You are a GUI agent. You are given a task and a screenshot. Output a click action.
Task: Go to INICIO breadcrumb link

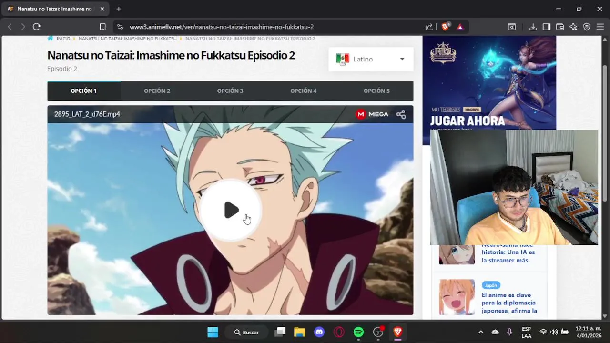(63, 39)
